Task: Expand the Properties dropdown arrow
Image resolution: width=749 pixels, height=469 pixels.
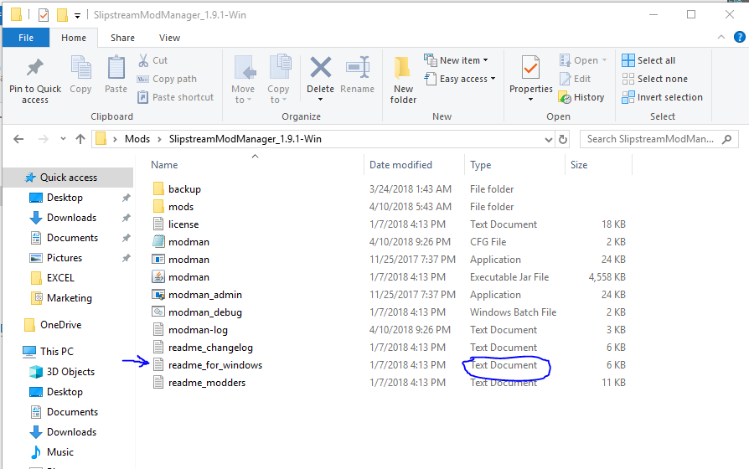Action: [530, 100]
